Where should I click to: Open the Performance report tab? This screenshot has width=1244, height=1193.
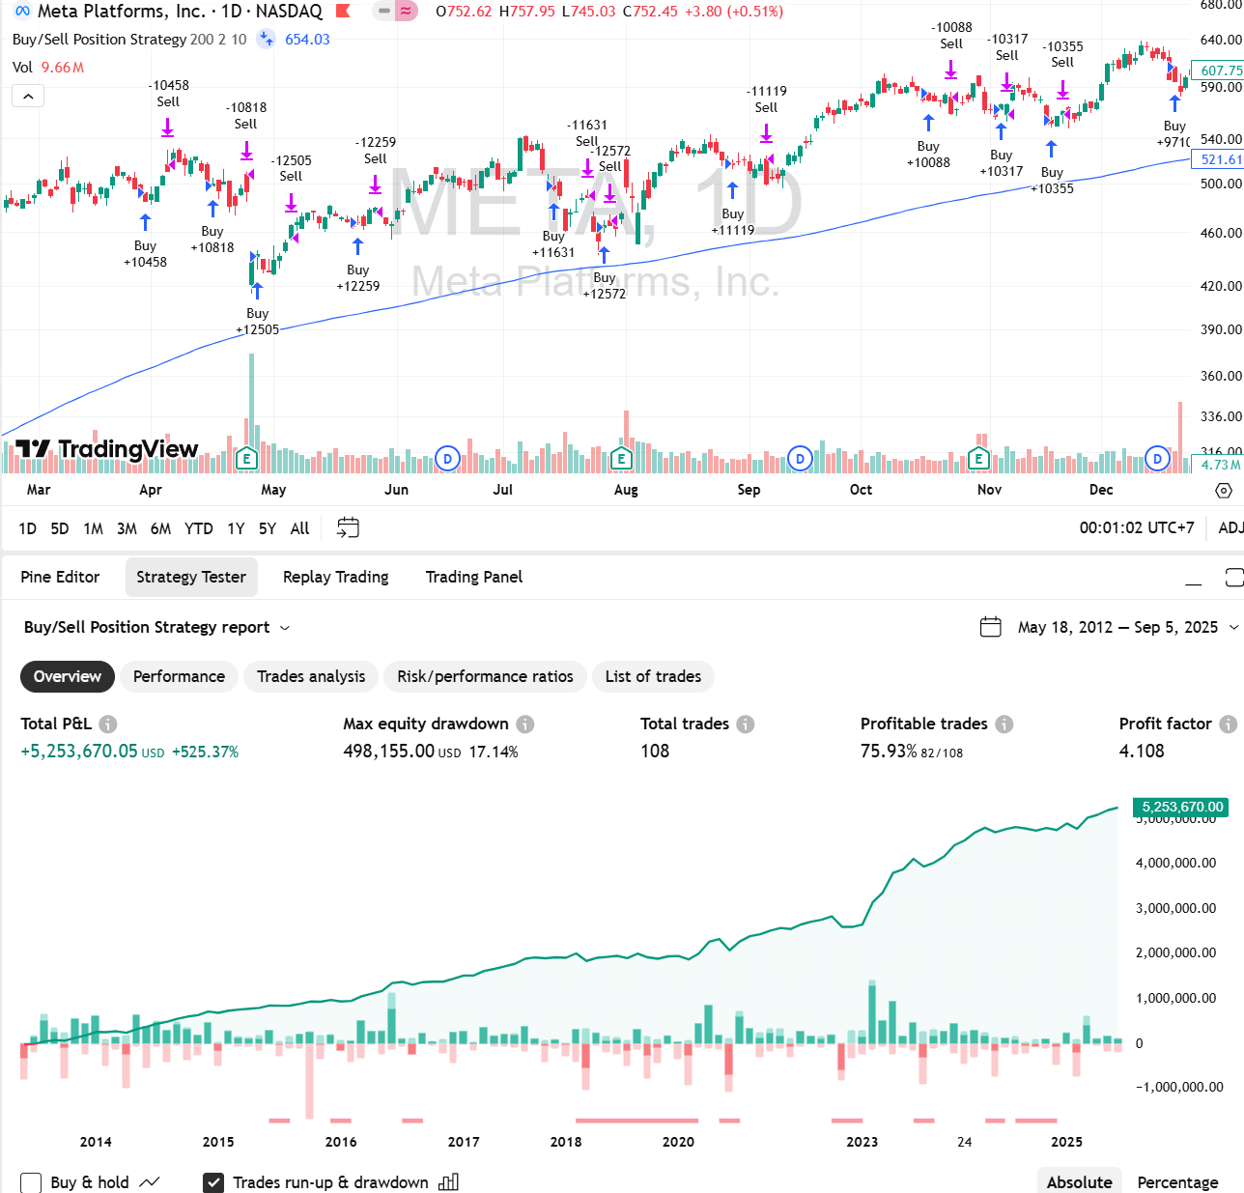pos(179,676)
